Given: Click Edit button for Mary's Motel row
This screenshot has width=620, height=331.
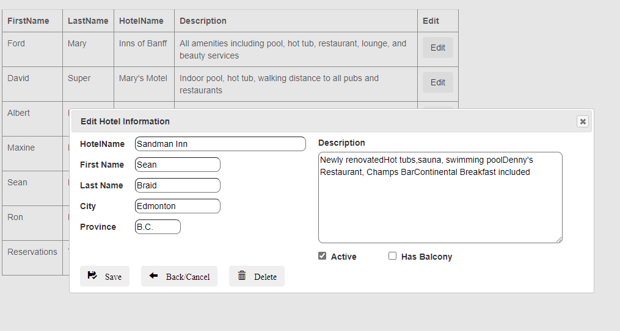Looking at the screenshot, I should 438,82.
